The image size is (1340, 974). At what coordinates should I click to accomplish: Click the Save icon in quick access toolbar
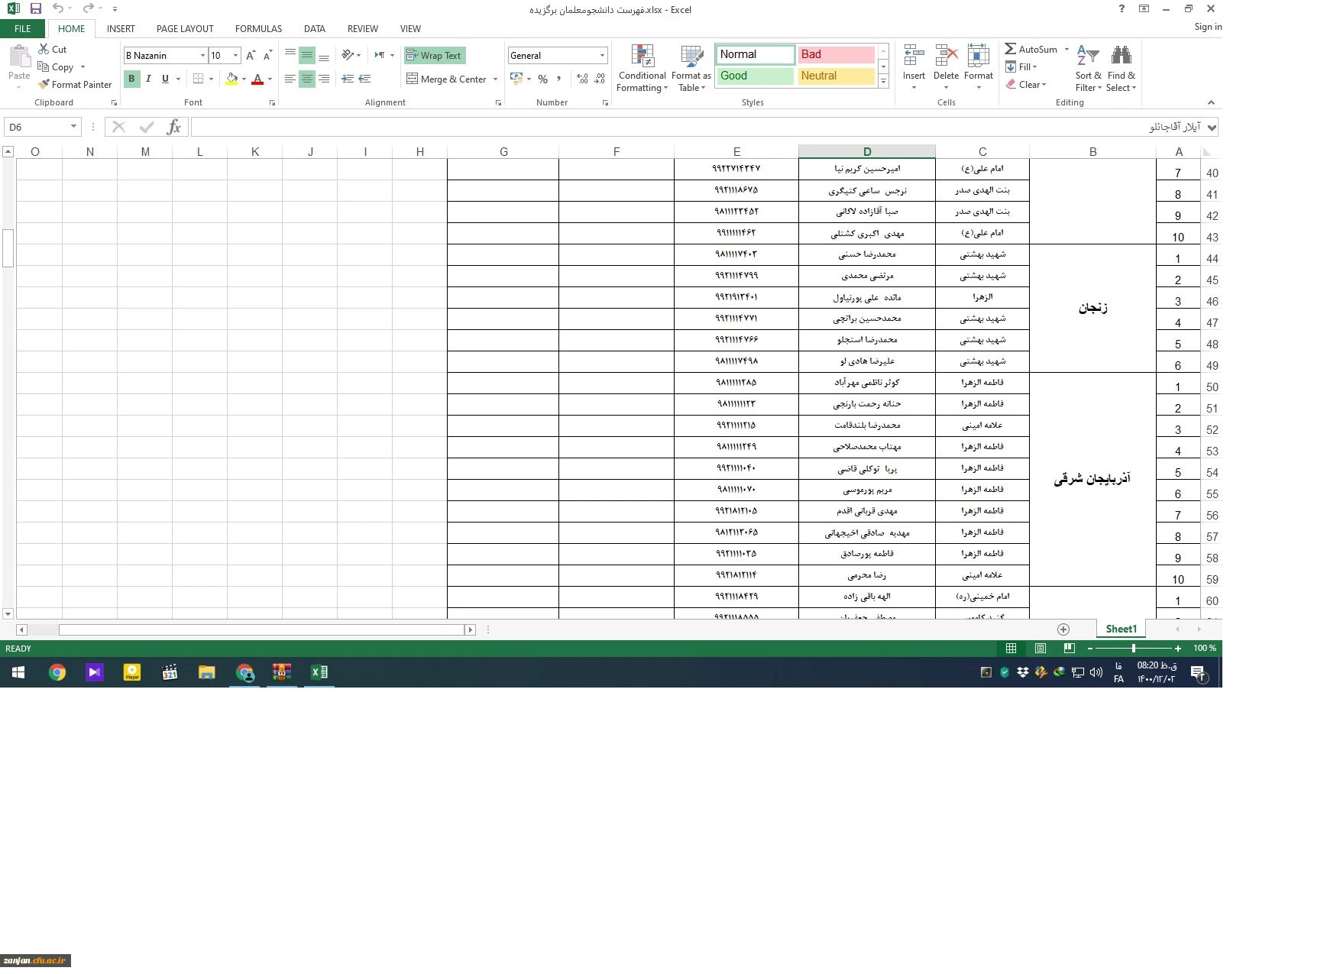point(35,9)
